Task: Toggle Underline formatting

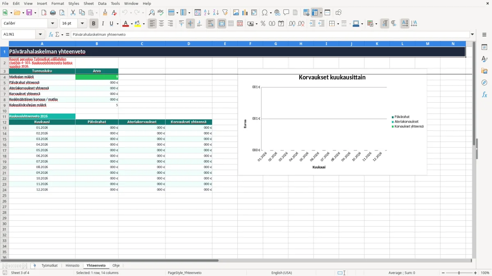Action: (112, 24)
